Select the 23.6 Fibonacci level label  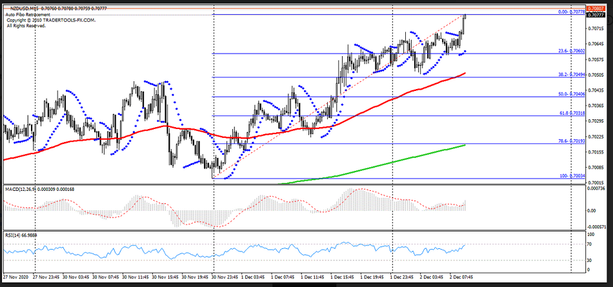click(570, 52)
